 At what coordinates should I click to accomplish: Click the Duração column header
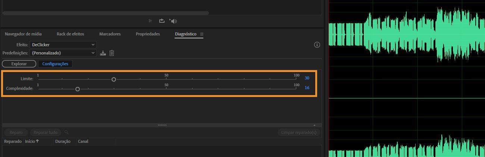point(63,142)
